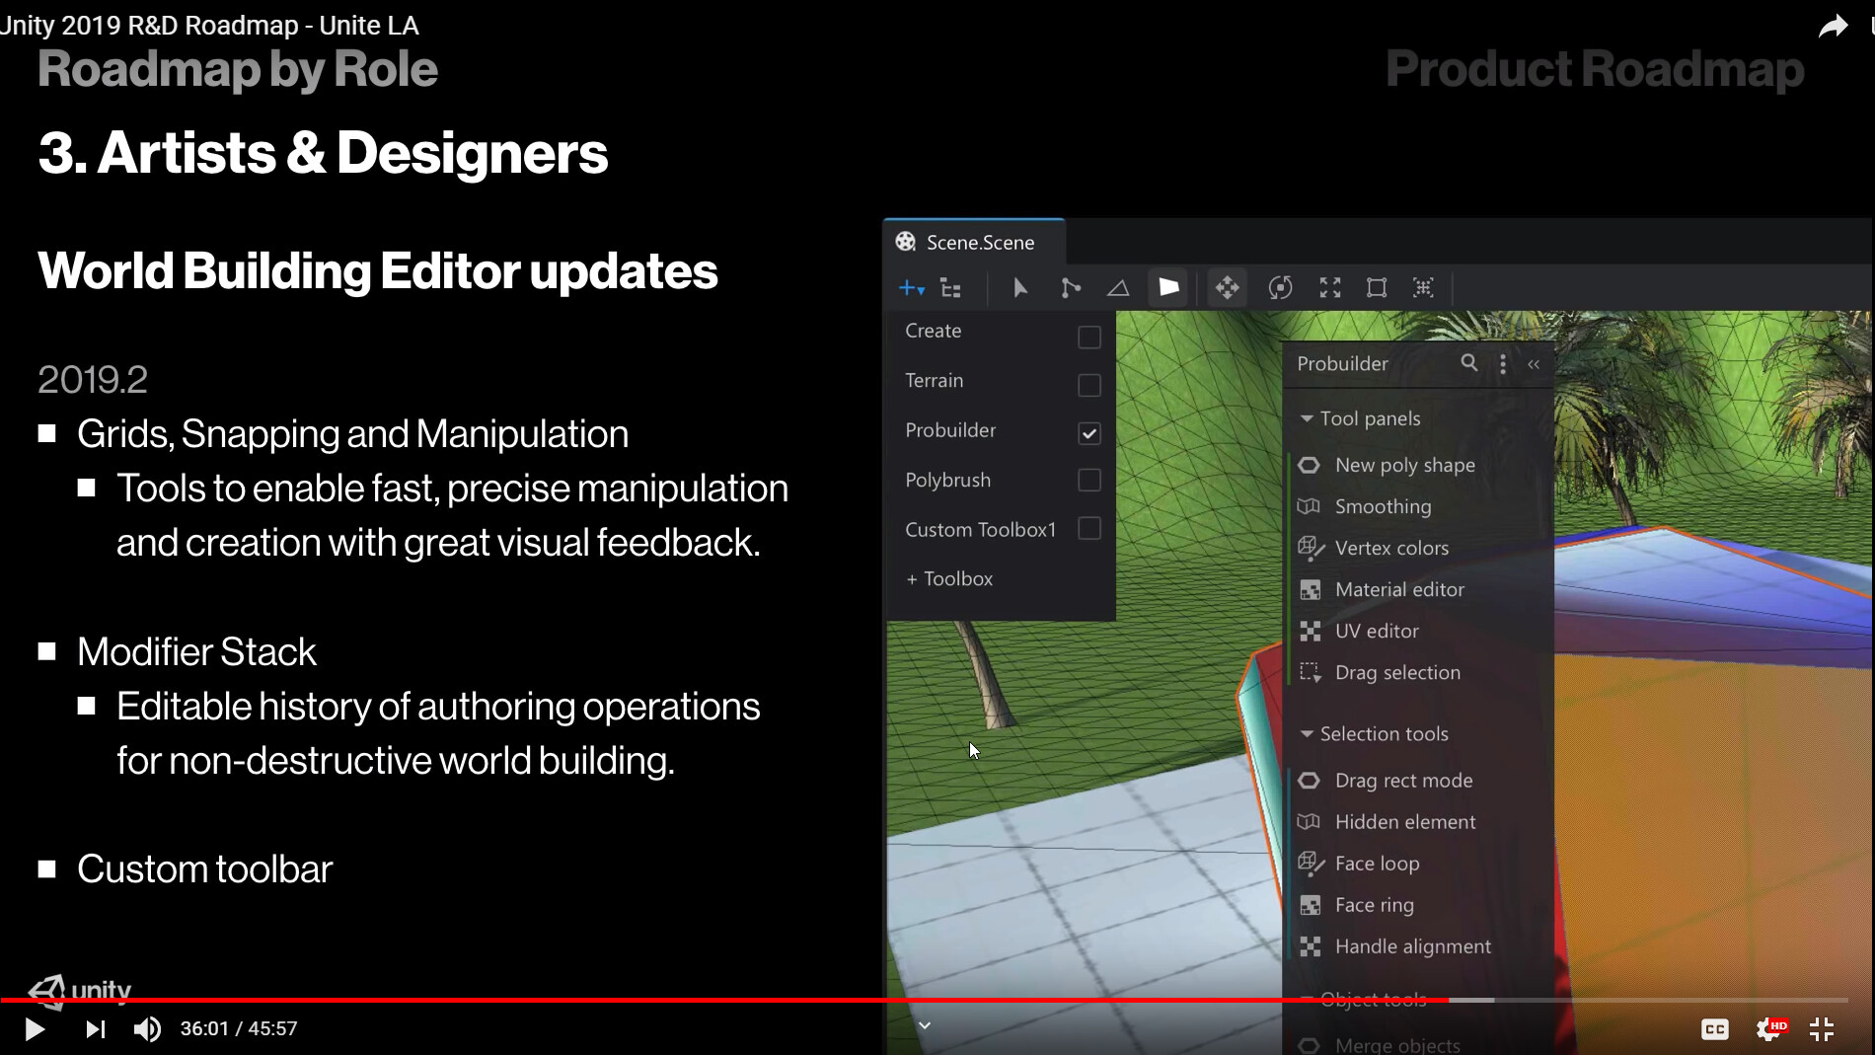This screenshot has width=1875, height=1055.
Task: Click the Probuilder panel title
Action: pos(1342,363)
